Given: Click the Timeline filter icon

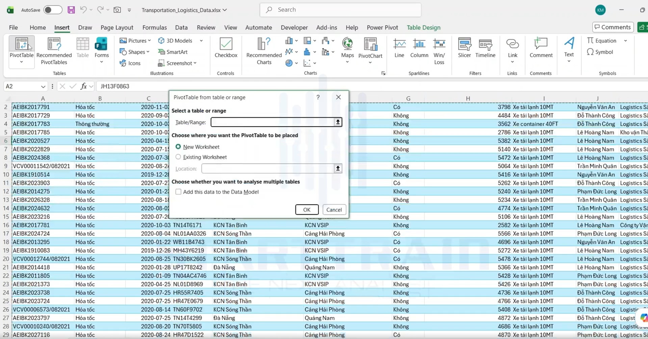Looking at the screenshot, I should coord(485,48).
